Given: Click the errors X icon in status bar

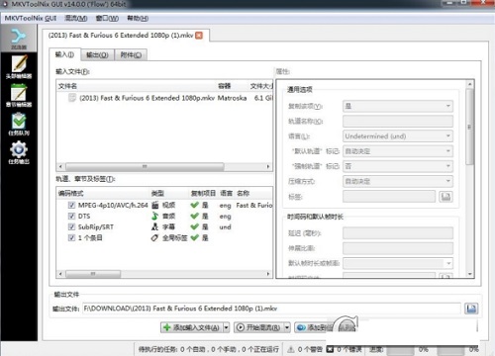Looking at the screenshot, I should (x=330, y=349).
